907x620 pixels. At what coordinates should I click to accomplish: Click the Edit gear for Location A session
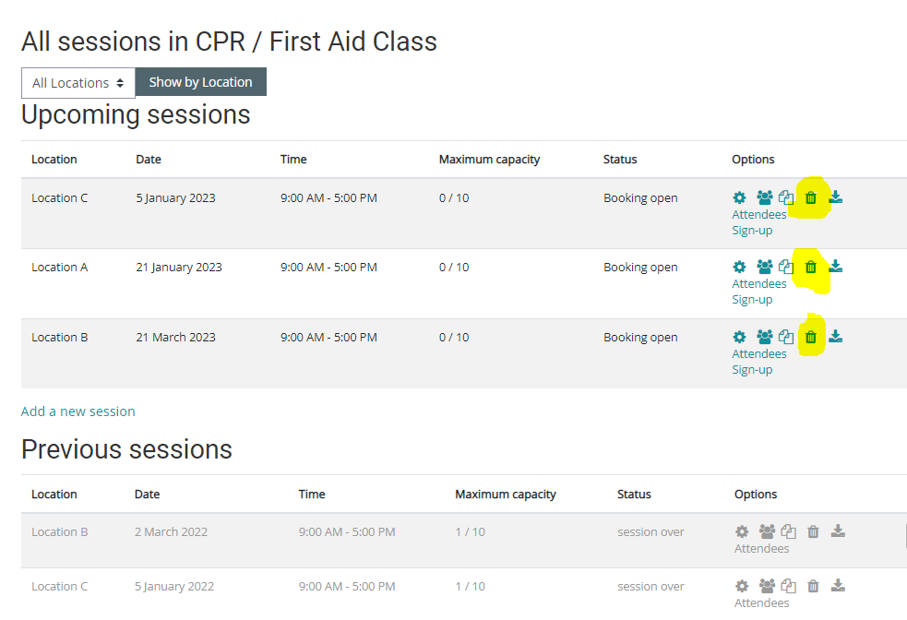tap(739, 267)
